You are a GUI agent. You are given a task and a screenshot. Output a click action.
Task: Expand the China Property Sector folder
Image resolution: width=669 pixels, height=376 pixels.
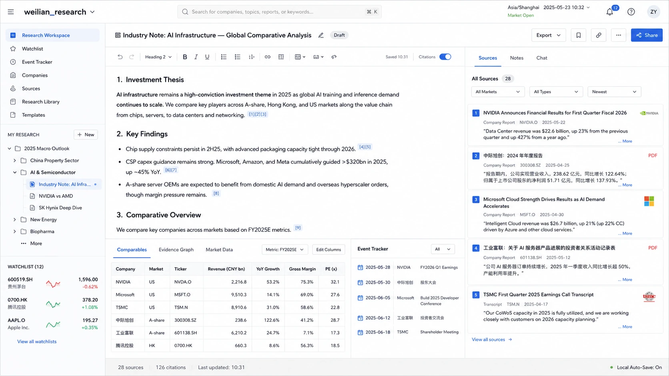click(15, 161)
